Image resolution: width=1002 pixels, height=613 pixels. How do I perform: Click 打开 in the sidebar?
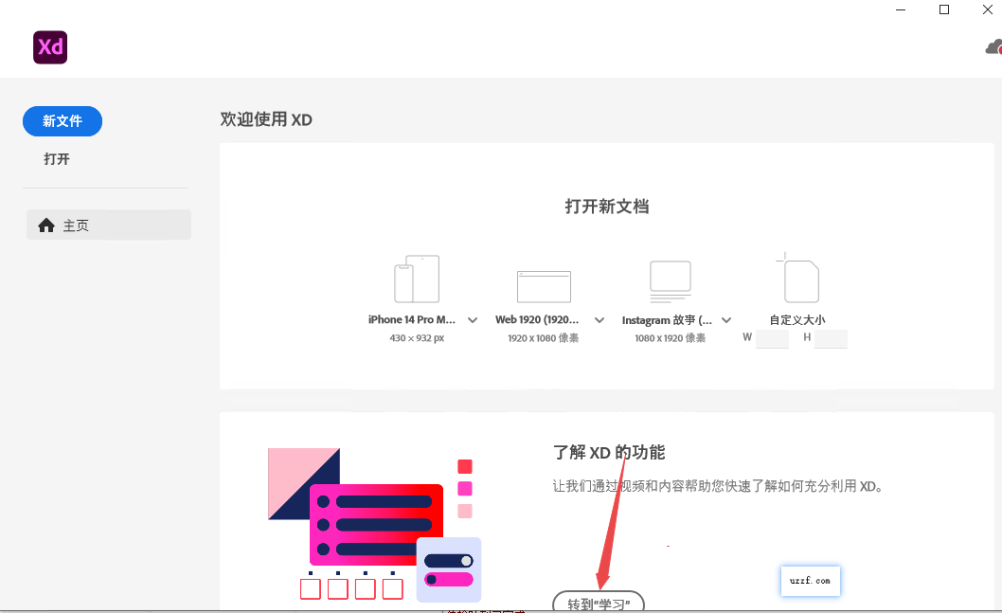[57, 159]
